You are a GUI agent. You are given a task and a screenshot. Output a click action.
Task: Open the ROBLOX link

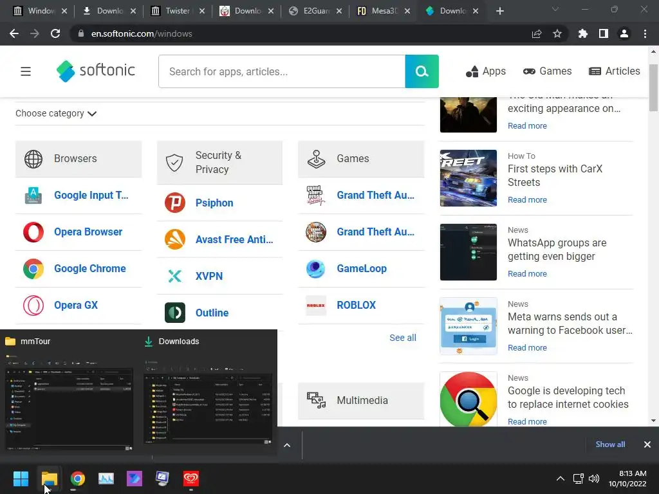point(356,306)
